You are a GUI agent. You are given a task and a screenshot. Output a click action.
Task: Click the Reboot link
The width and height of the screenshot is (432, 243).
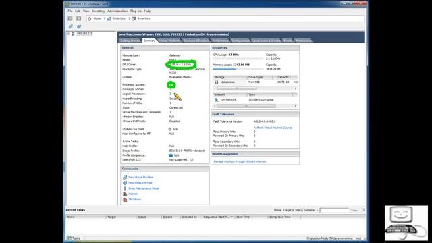[133, 194]
